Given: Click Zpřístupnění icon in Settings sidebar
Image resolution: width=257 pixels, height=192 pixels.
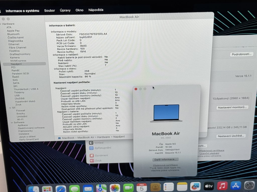Looking at the screenshot, I should click(x=91, y=148).
